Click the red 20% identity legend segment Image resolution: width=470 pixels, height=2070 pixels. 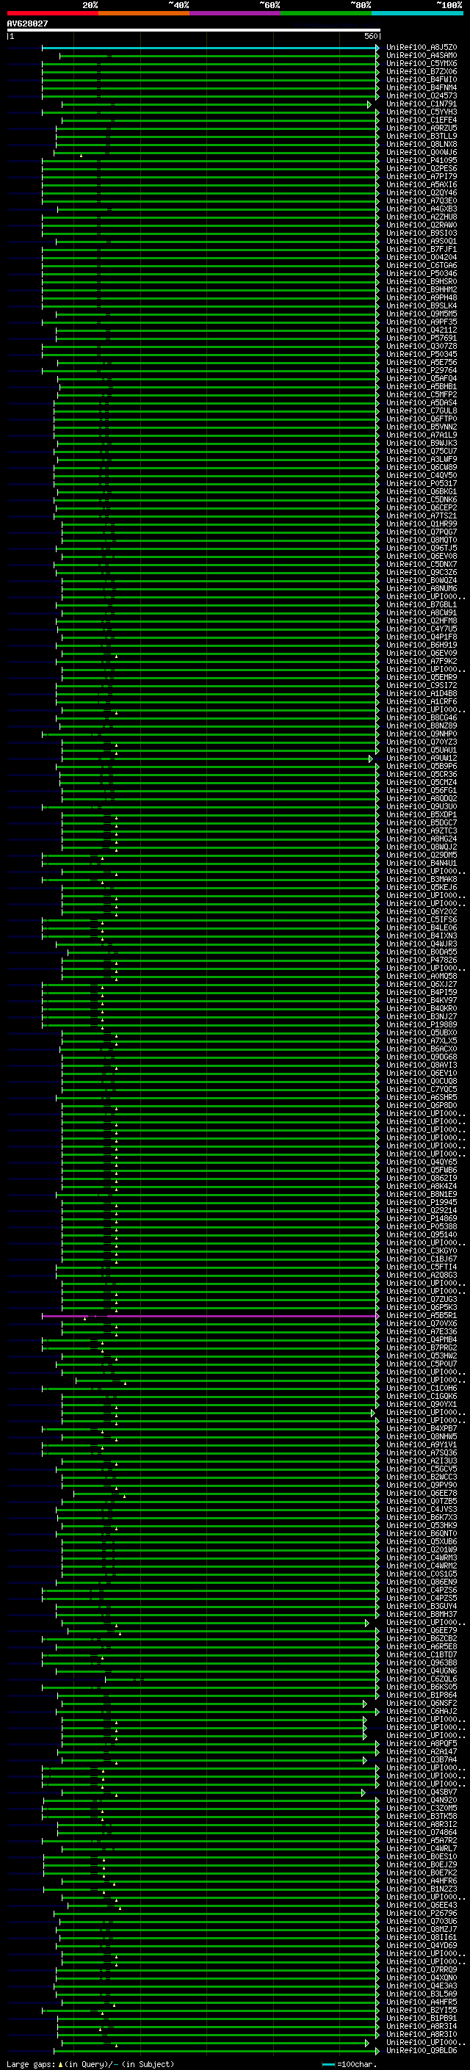52,13
